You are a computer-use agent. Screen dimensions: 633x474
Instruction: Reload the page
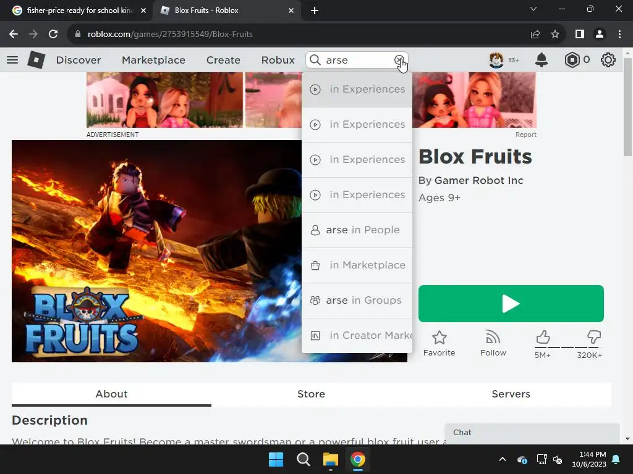tap(53, 35)
